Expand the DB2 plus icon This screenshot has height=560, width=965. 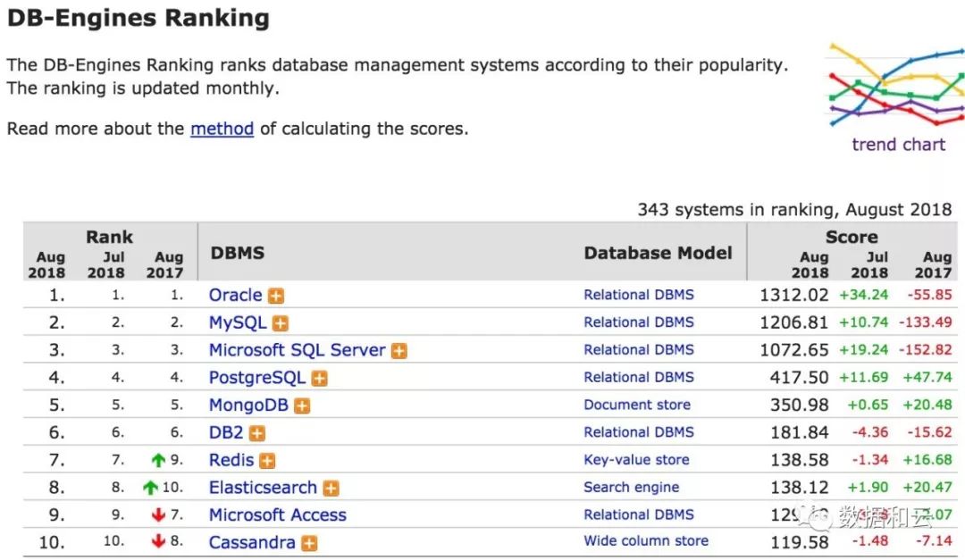pos(257,433)
